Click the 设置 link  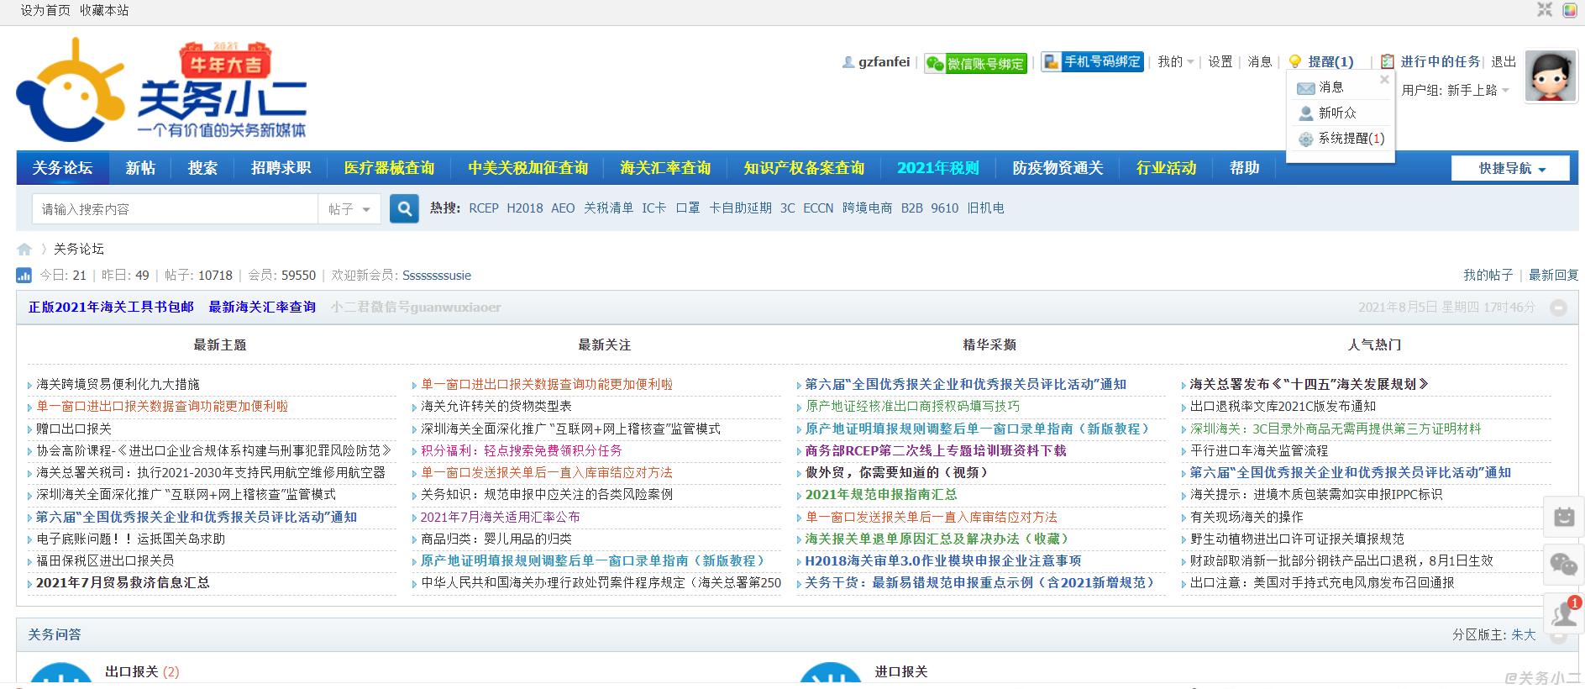pyautogui.click(x=1220, y=61)
